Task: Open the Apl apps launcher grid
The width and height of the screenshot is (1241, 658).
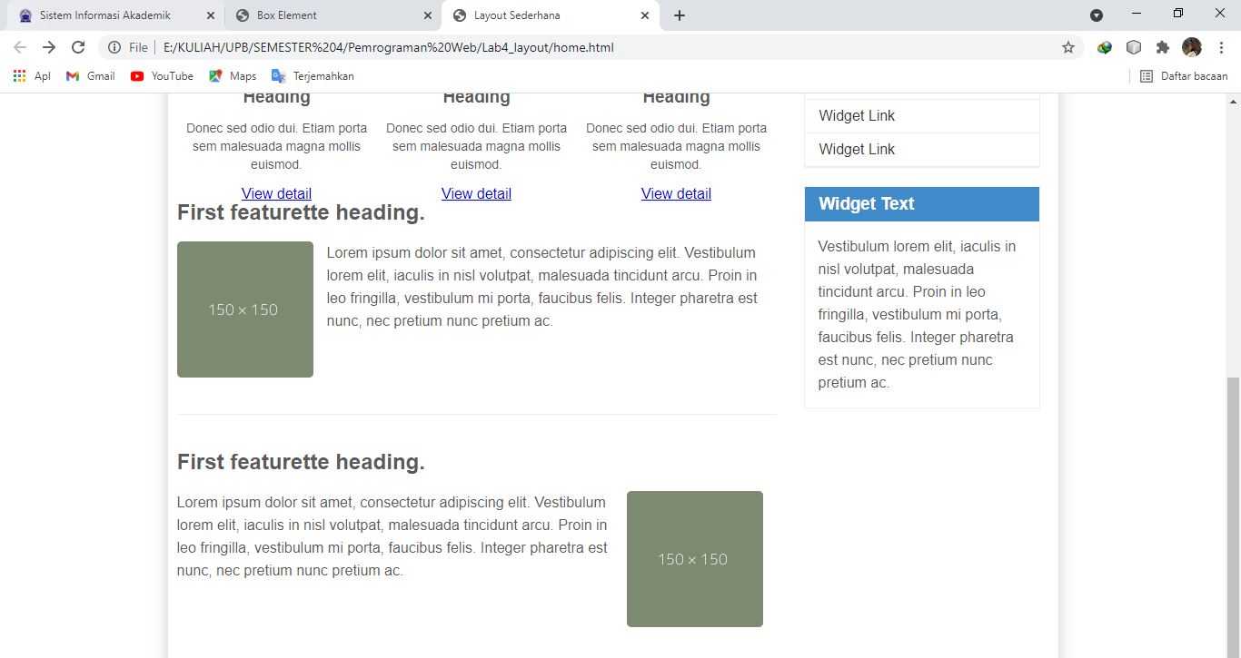Action: pyautogui.click(x=18, y=76)
